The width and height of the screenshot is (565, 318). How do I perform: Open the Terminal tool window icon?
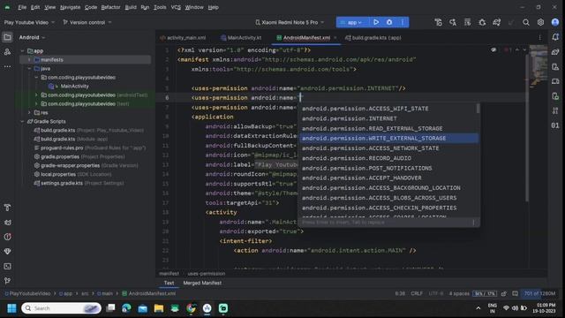click(7, 266)
